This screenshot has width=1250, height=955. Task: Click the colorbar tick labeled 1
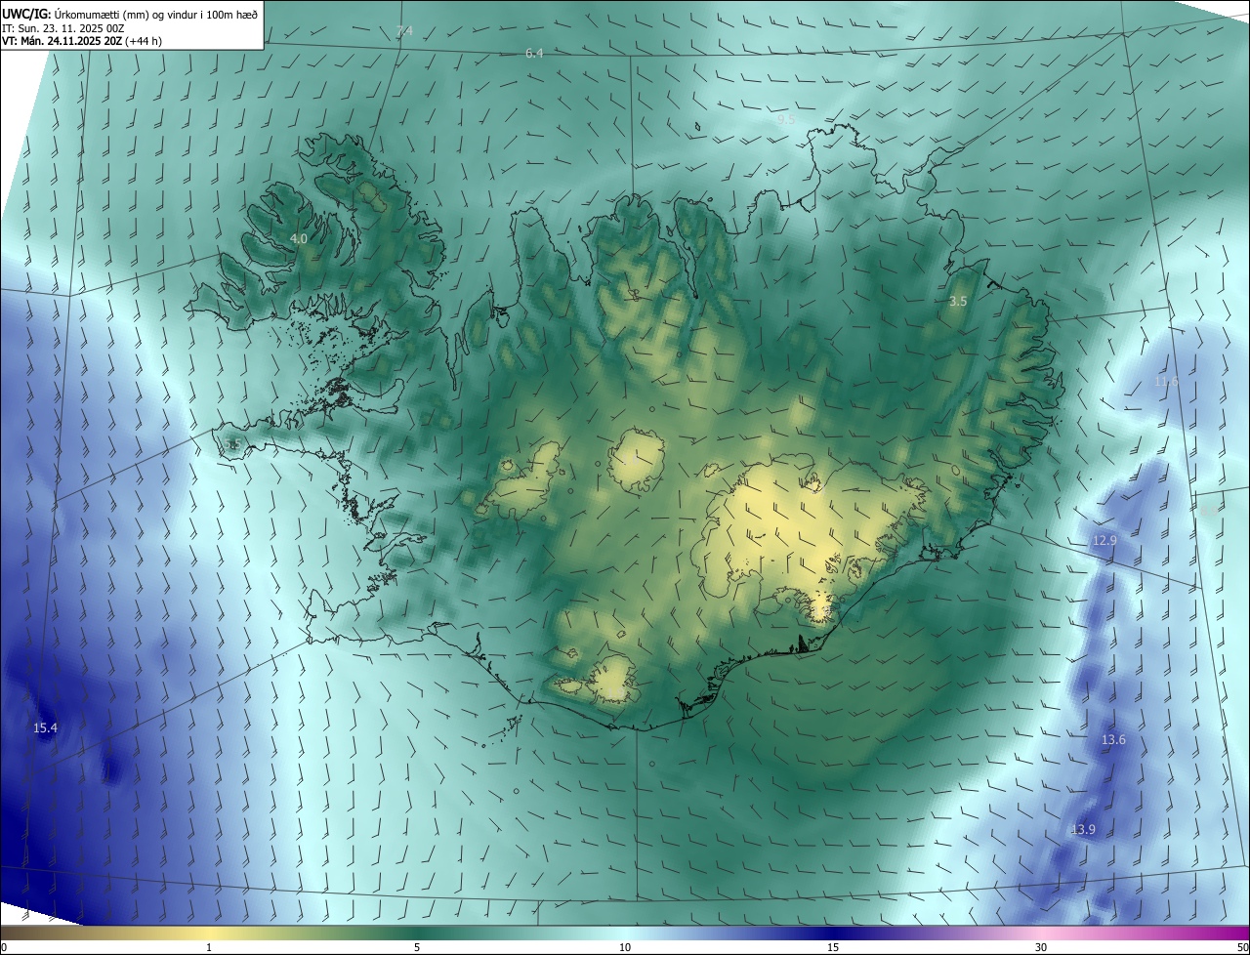click(209, 947)
